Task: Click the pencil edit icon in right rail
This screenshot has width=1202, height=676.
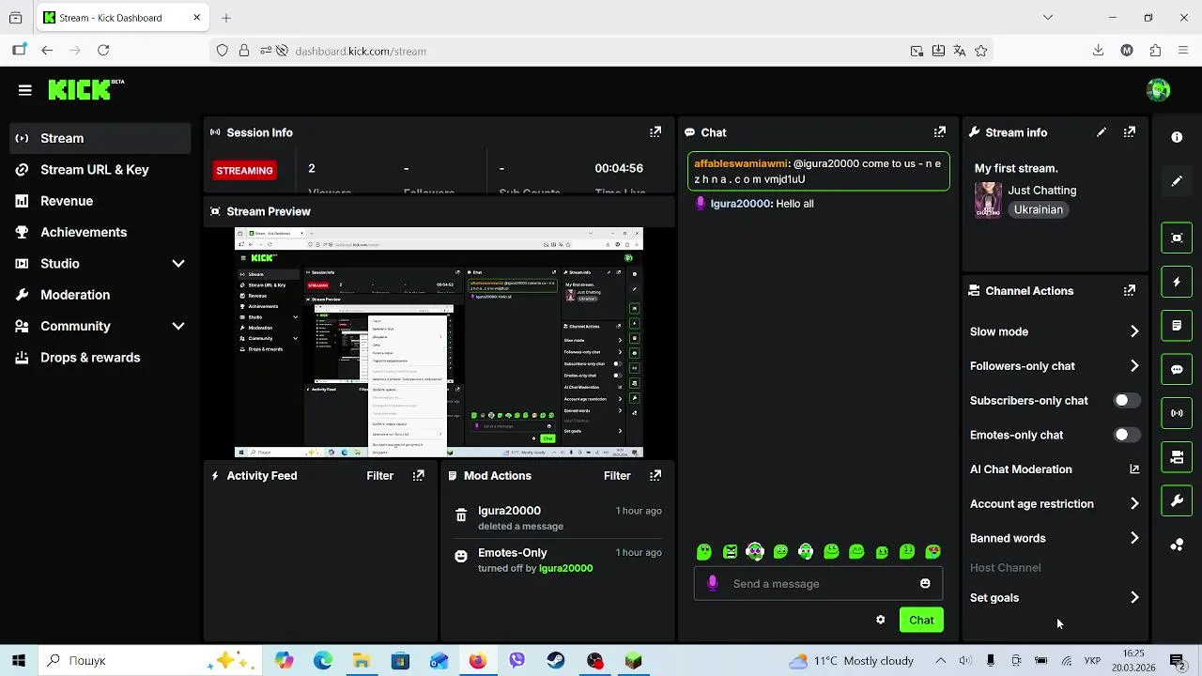Action: point(1177,181)
